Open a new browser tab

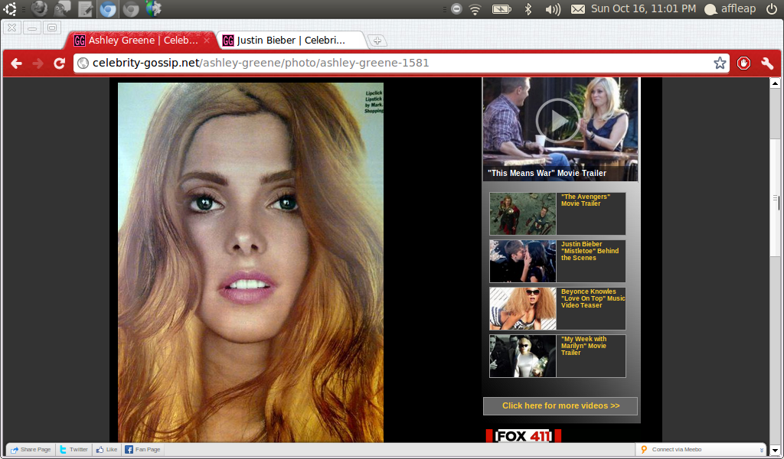coord(377,41)
